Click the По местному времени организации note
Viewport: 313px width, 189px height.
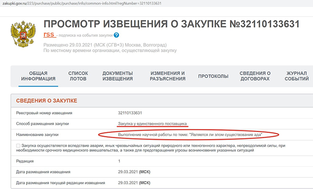(x=110, y=50)
